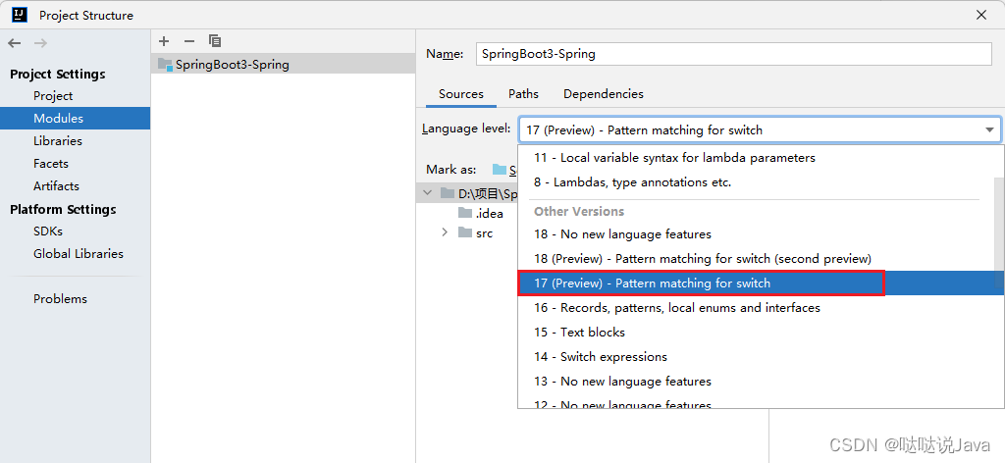
Task: Close the Project Structure dialog
Action: click(x=981, y=15)
